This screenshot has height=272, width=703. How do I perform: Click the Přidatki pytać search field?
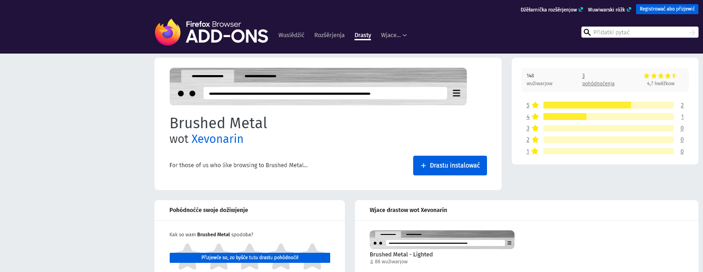[x=639, y=32]
